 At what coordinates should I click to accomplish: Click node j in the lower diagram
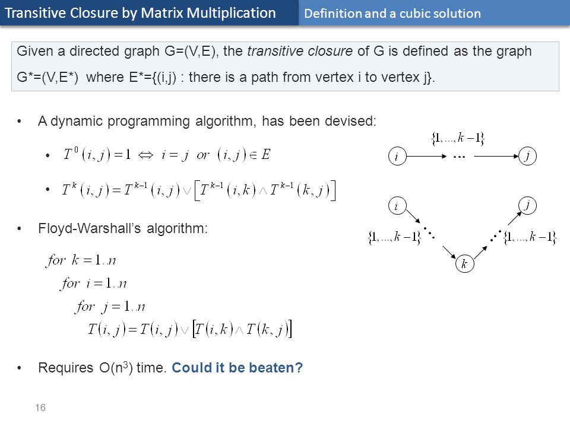[x=527, y=206]
